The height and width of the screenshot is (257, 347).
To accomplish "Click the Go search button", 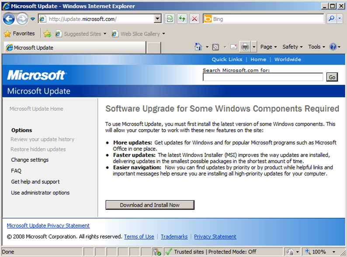I will pos(332,77).
